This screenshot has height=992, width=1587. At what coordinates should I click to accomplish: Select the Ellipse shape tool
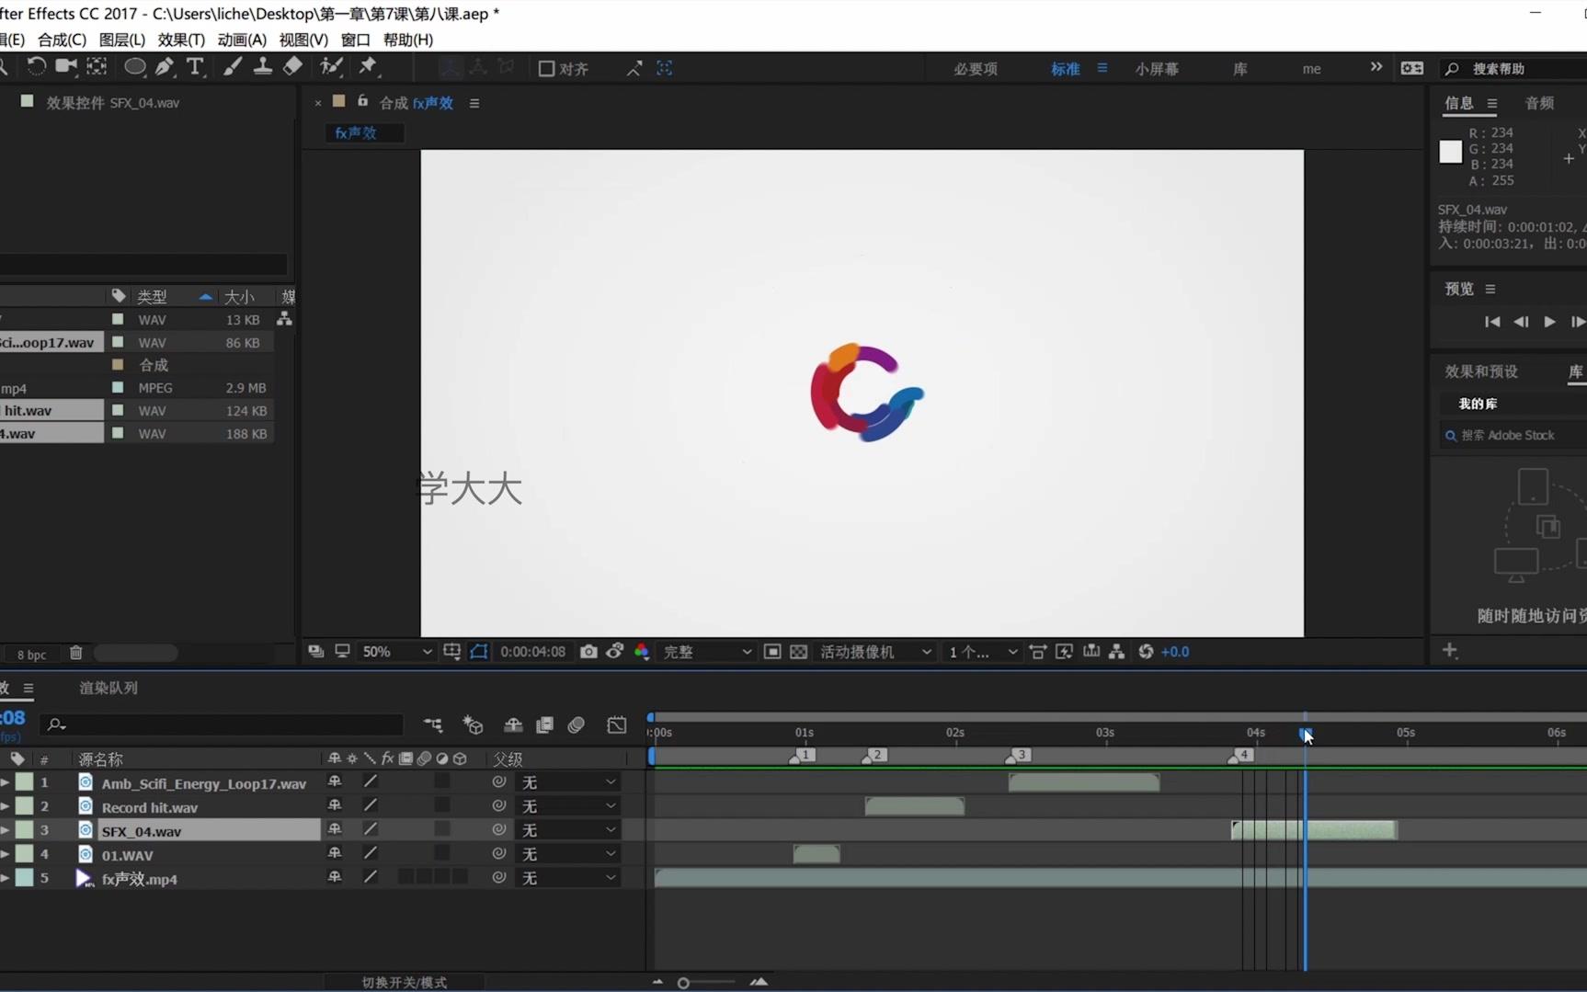click(134, 66)
